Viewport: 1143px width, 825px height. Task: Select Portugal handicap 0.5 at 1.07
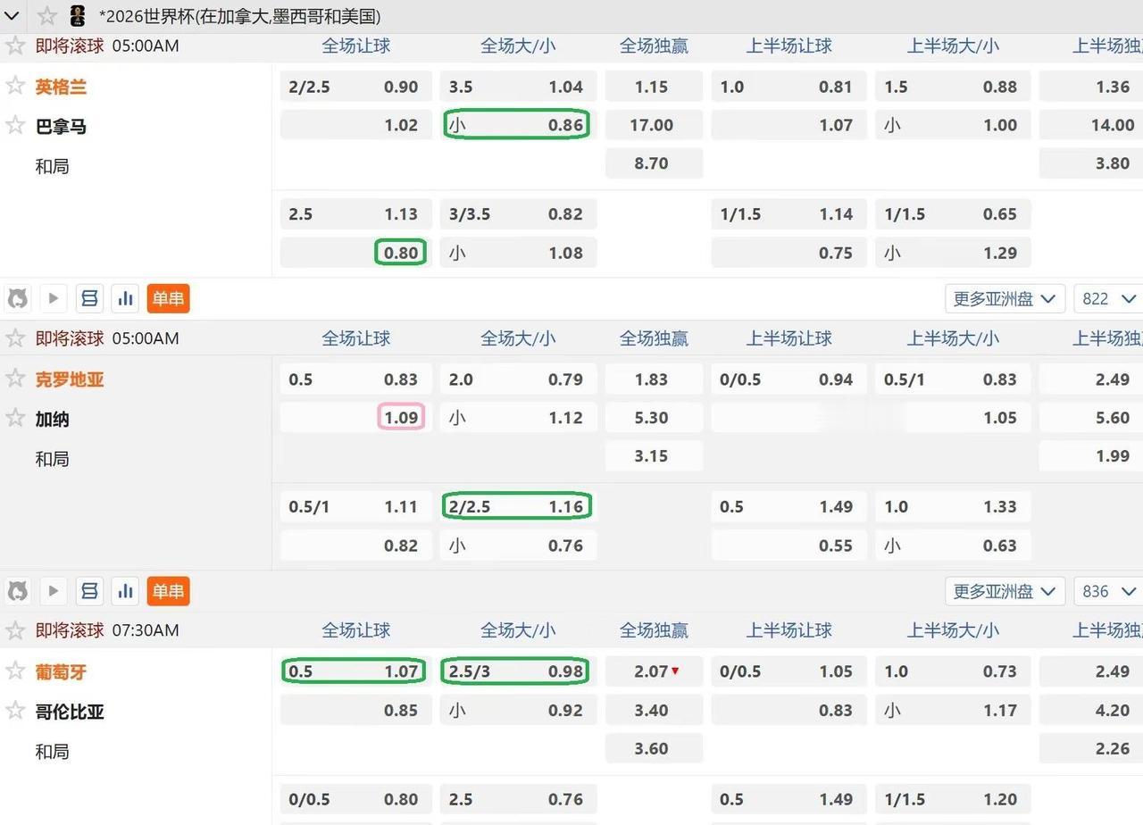coord(355,671)
